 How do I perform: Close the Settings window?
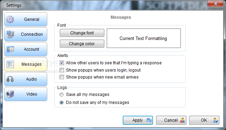[216, 3]
